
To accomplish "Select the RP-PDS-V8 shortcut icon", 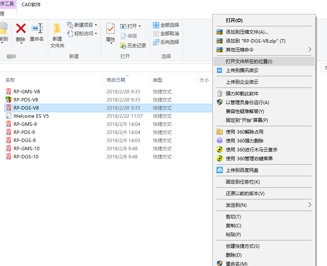I will tap(9, 100).
